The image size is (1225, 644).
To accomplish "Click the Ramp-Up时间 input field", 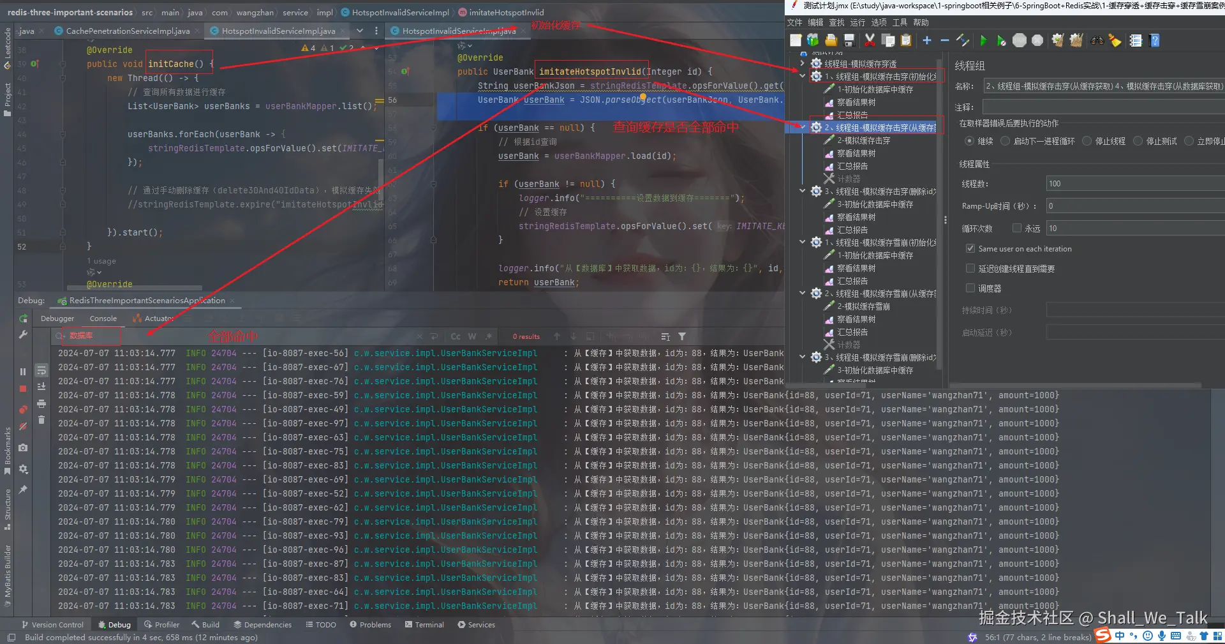I will 1136,206.
